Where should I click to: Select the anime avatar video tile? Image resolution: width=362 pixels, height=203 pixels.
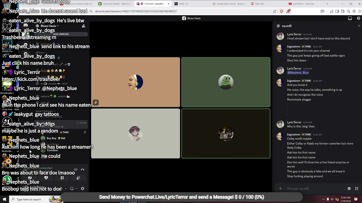click(135, 133)
